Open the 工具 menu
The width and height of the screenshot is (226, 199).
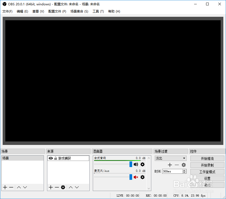[x=98, y=11]
